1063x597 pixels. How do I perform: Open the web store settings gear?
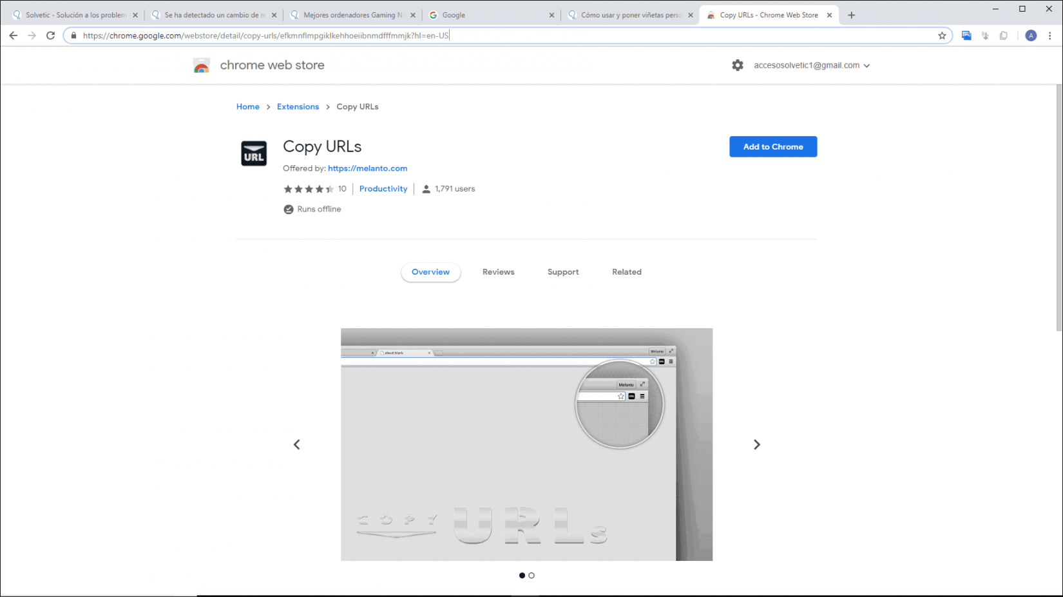point(738,65)
